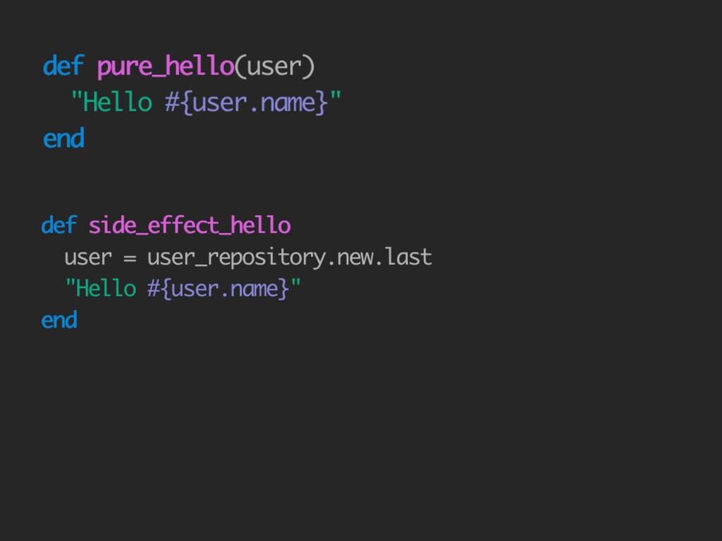Click the word Hello inside side_effect_hello

(x=106, y=289)
